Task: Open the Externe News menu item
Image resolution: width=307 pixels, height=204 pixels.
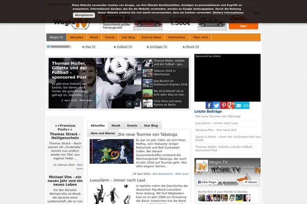Action: (151, 37)
